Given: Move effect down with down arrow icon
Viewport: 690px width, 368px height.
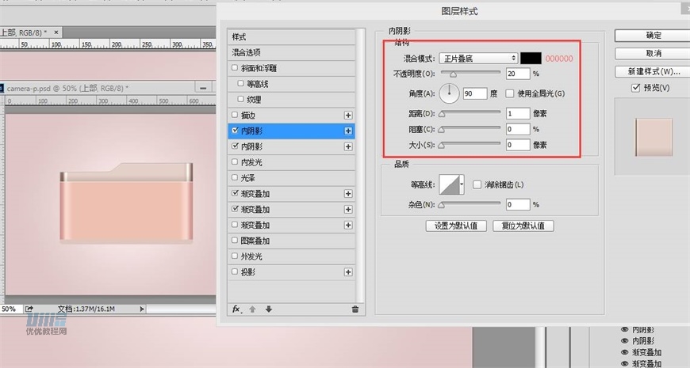Looking at the screenshot, I should [x=268, y=309].
